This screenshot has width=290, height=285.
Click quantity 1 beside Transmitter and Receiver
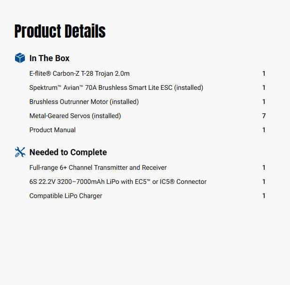(x=264, y=167)
